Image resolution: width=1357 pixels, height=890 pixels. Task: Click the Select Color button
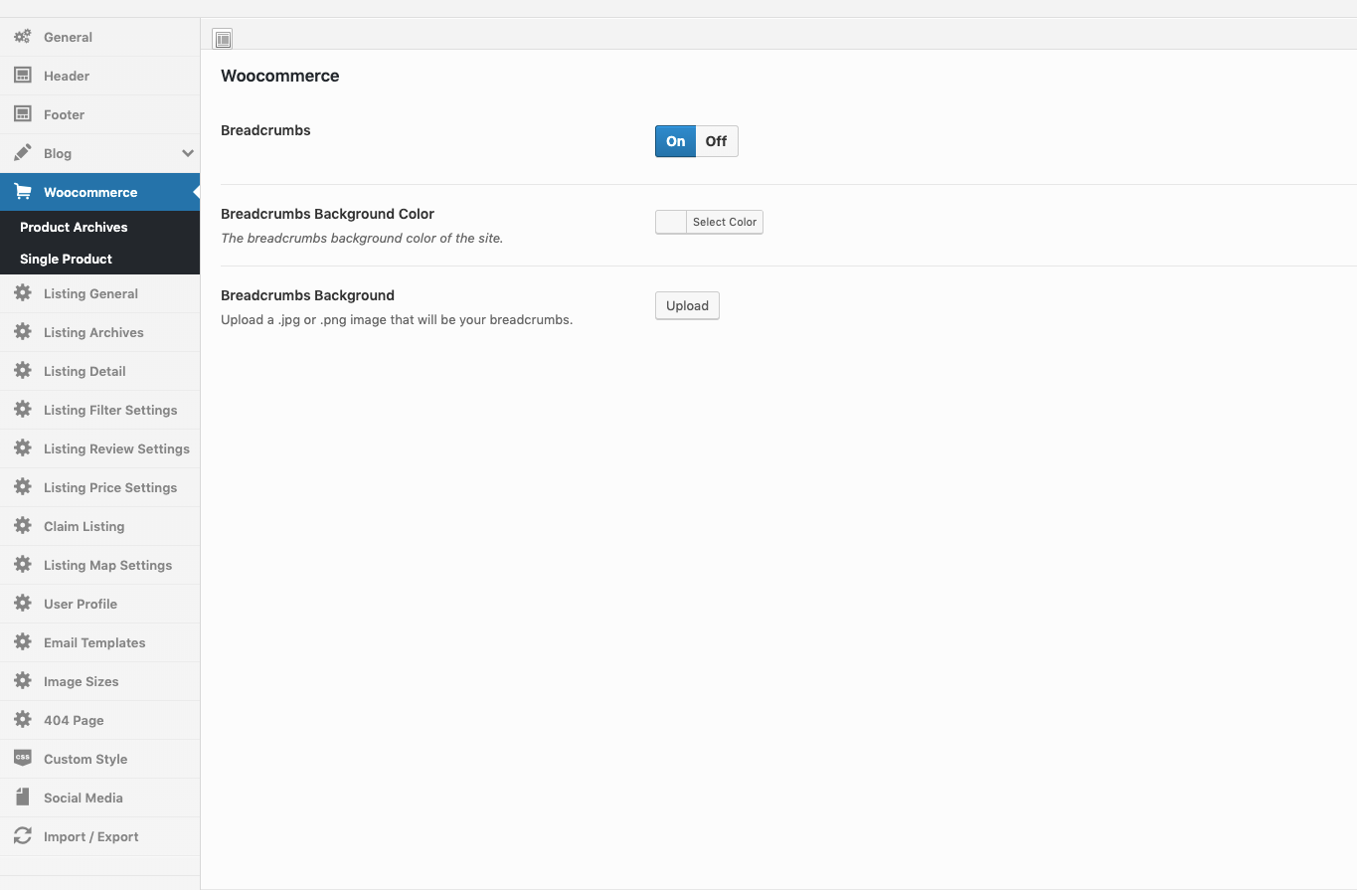tap(725, 222)
